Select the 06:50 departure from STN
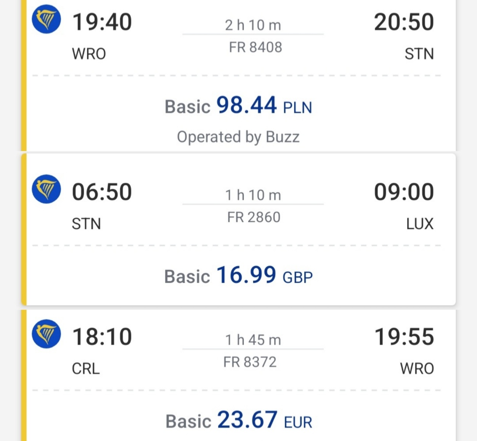Image resolution: width=477 pixels, height=441 pixels. 102,192
